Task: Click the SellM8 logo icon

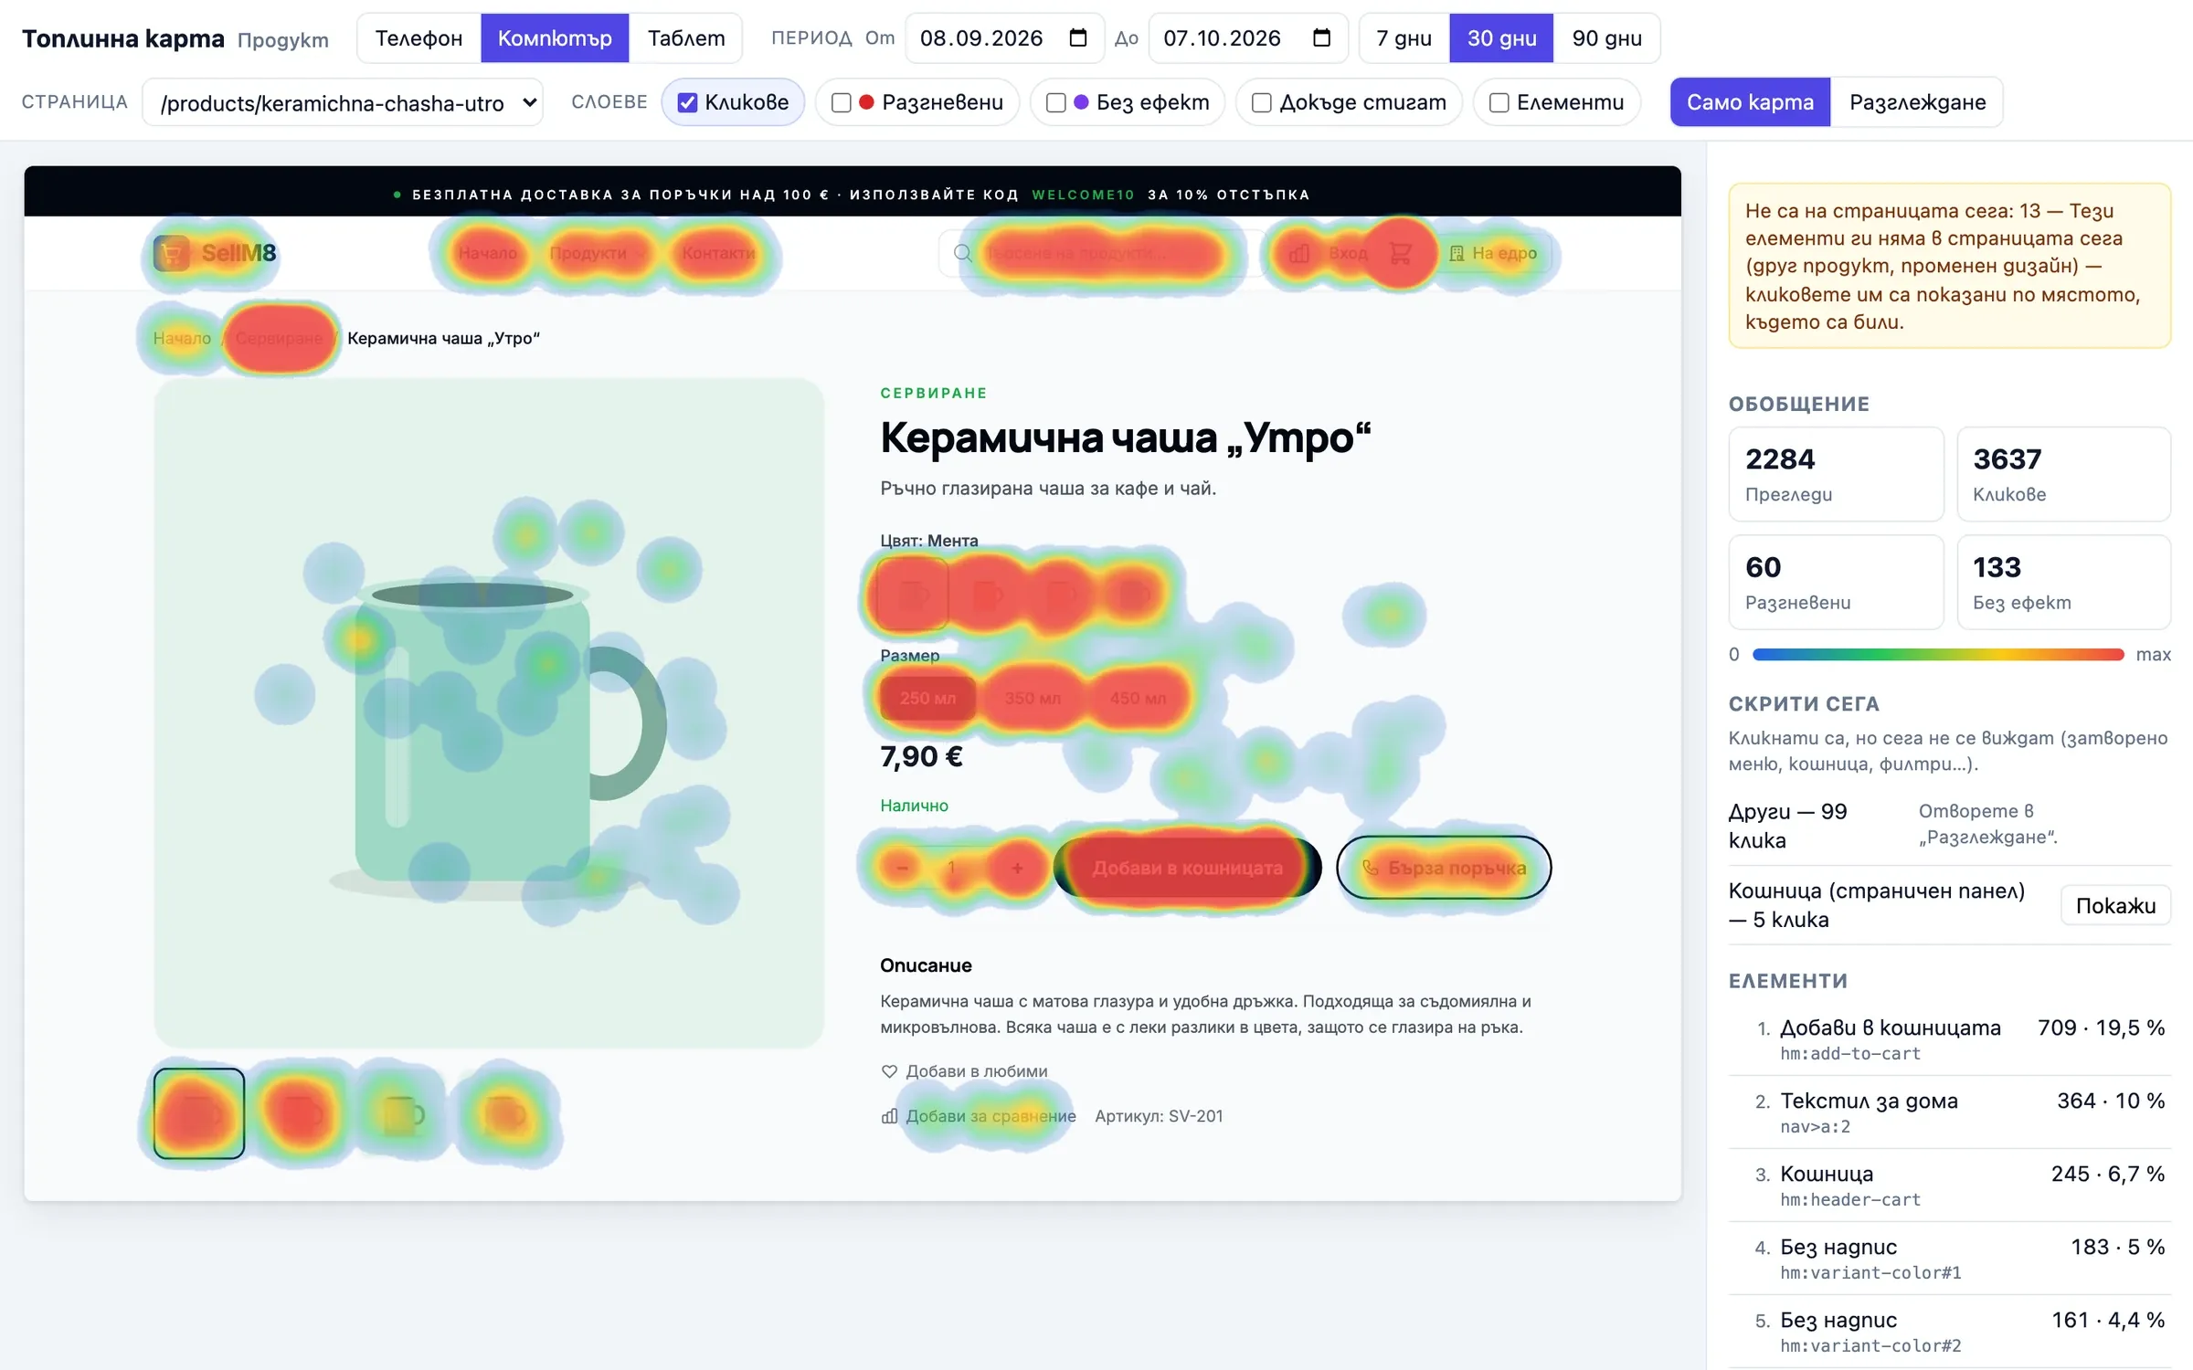Action: (x=171, y=253)
